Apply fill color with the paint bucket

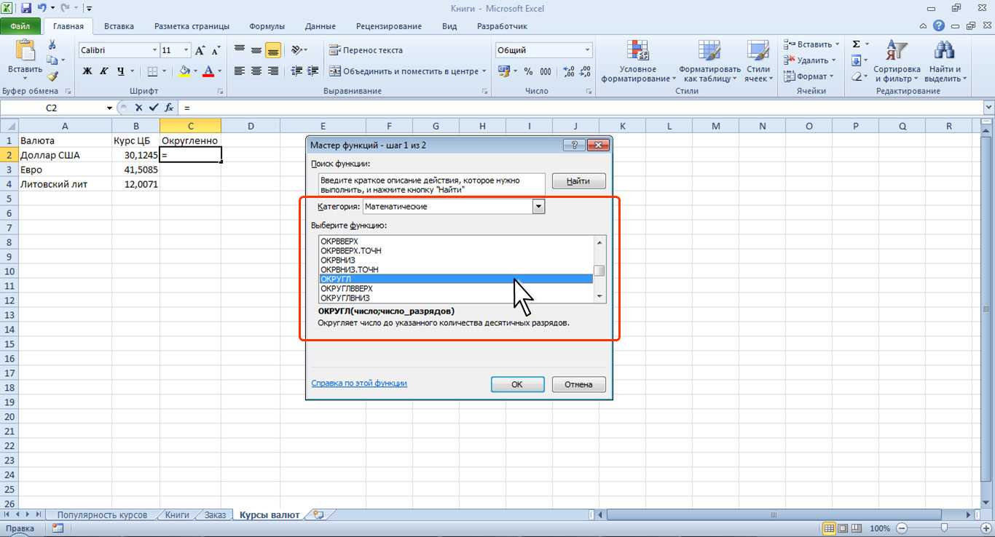coord(184,71)
